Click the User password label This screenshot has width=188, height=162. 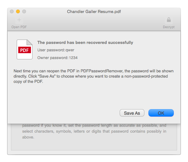coord(51,50)
